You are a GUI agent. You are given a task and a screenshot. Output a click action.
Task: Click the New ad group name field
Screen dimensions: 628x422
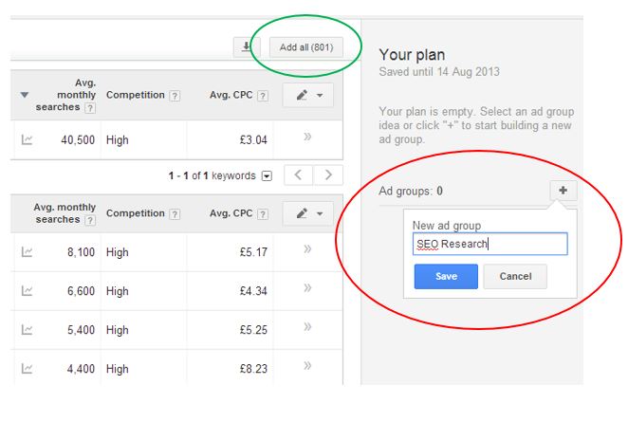point(489,244)
